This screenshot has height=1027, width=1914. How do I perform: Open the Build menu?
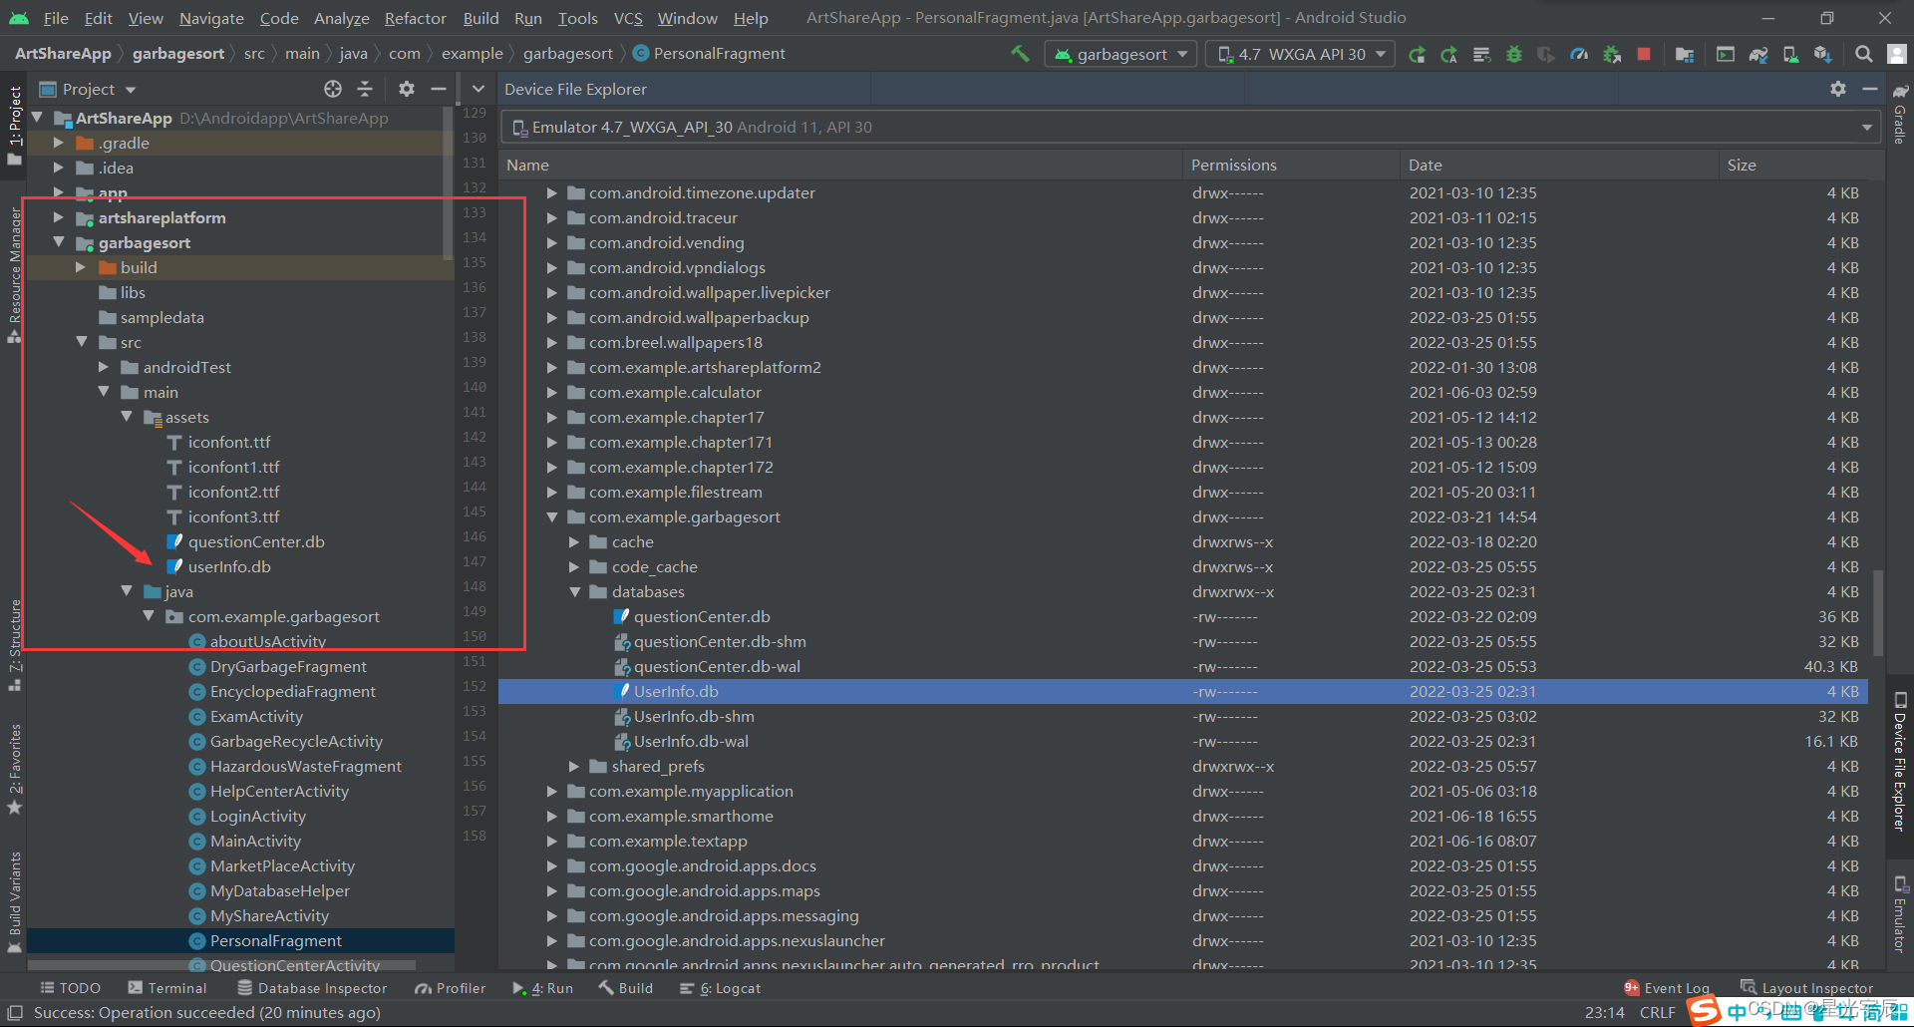[480, 18]
